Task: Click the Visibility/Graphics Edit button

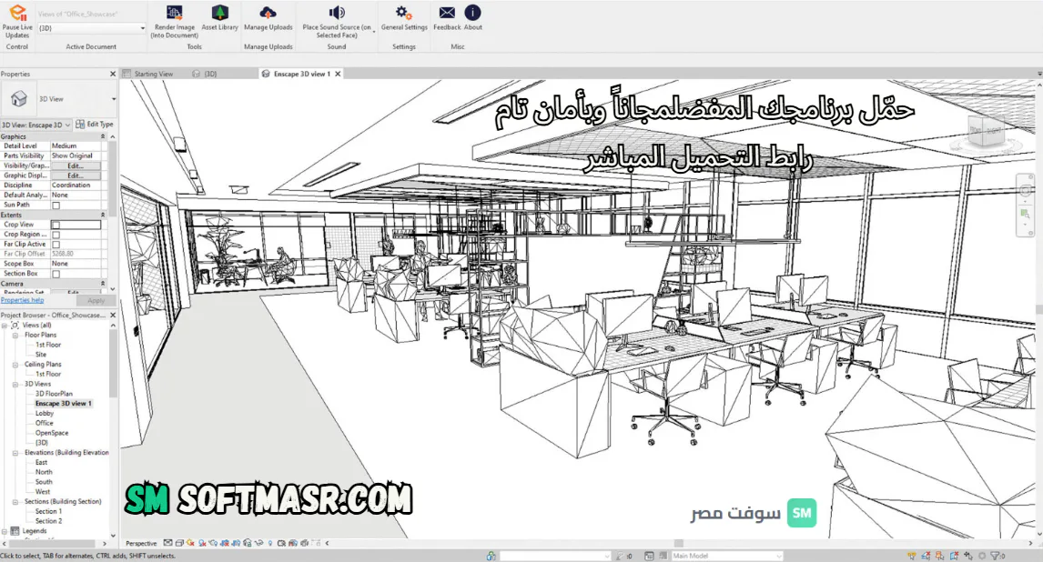Action: point(76,166)
